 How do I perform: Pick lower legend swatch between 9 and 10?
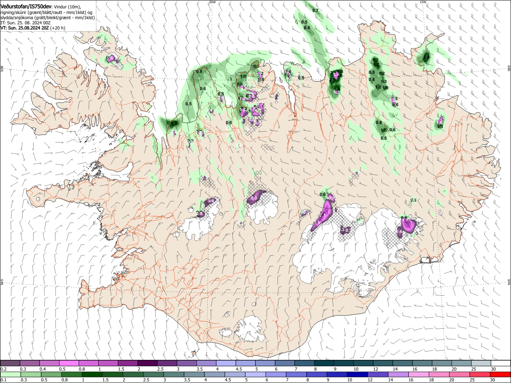[337, 374]
